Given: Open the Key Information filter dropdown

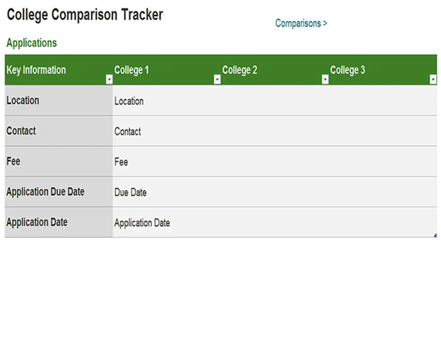Looking at the screenshot, I should tap(109, 80).
